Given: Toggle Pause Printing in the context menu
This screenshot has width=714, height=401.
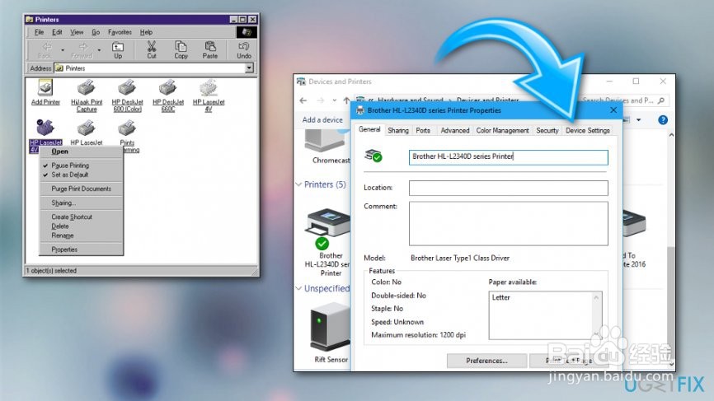Looking at the screenshot, I should pyautogui.click(x=81, y=166).
